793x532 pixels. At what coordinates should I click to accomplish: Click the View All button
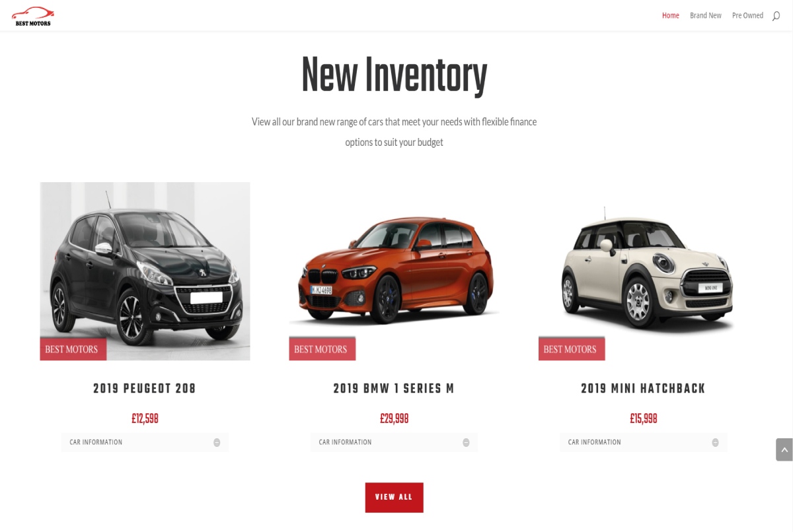pyautogui.click(x=394, y=498)
